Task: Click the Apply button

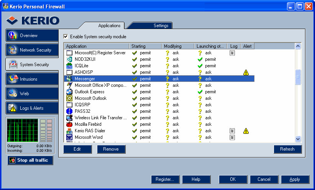Action: [295, 179]
